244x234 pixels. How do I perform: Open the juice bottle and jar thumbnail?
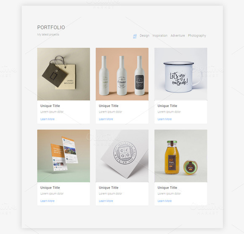tap(180, 156)
